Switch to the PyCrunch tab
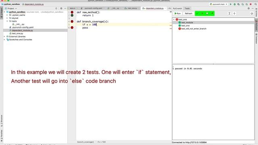Screen dimensions: 258x145 click(x=177, y=8)
